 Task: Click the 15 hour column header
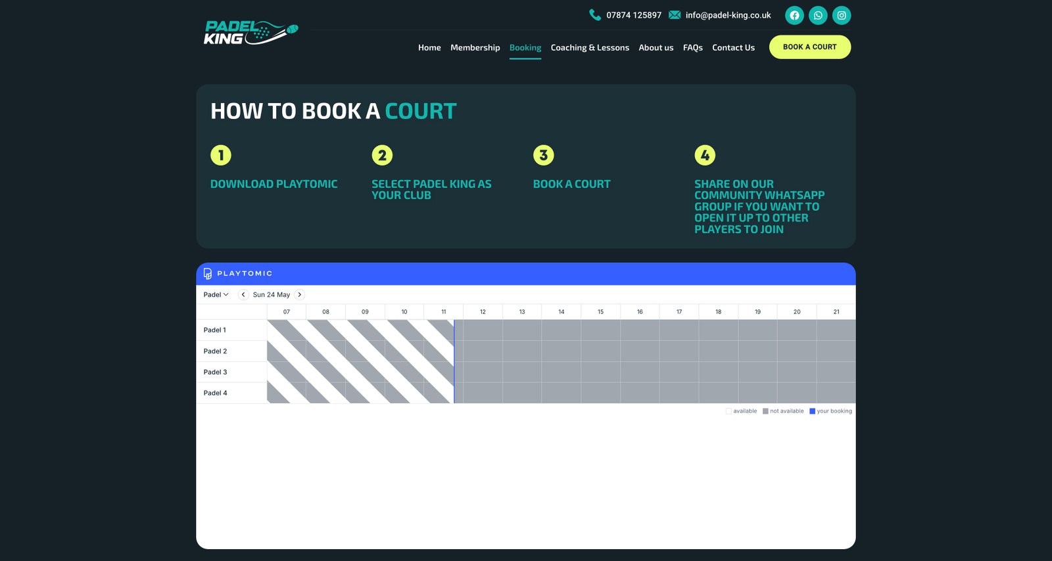pyautogui.click(x=600, y=312)
